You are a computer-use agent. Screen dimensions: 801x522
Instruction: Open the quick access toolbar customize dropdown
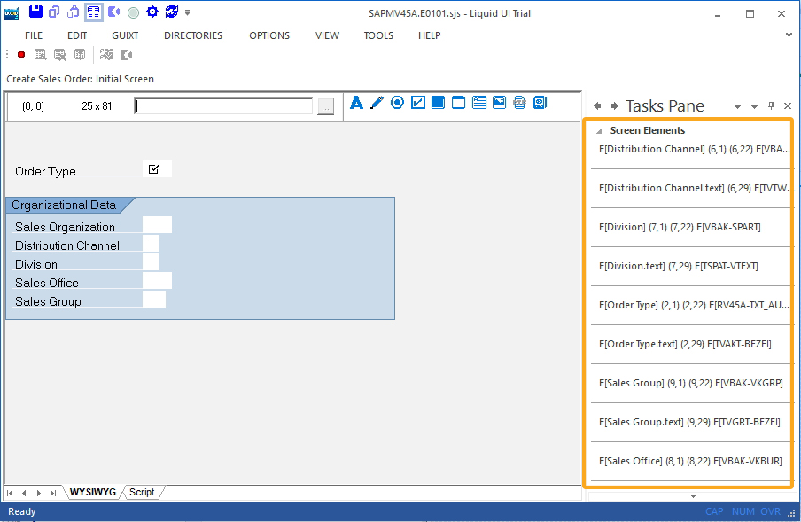pos(188,13)
